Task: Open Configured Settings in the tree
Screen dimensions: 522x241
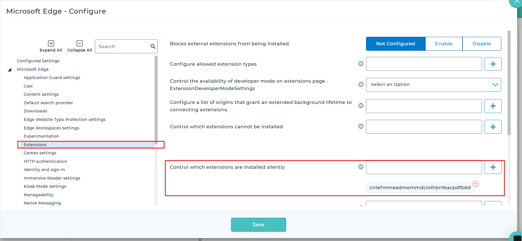Action: [x=38, y=61]
